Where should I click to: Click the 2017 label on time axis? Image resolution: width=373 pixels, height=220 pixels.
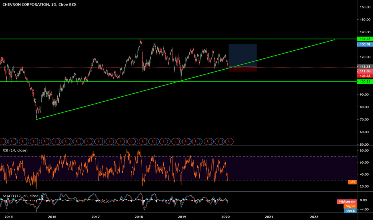pyautogui.click(x=96, y=217)
